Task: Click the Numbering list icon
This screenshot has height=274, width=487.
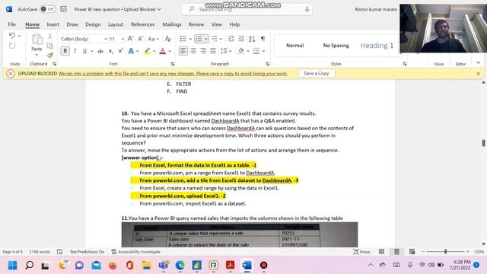Action: [199, 39]
